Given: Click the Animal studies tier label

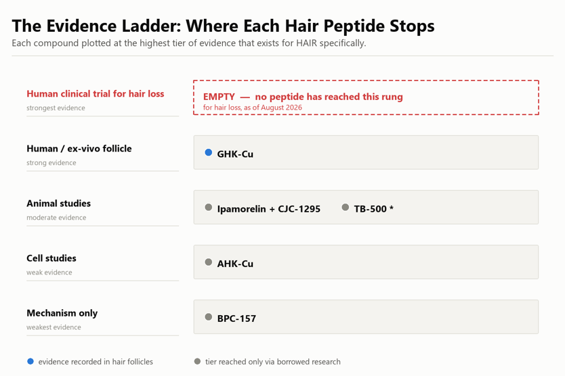Looking at the screenshot, I should (58, 204).
